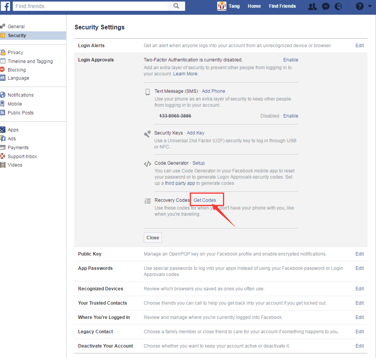The height and width of the screenshot is (358, 376).
Task: Click the Blocking red circle icon
Action: [x=2, y=69]
